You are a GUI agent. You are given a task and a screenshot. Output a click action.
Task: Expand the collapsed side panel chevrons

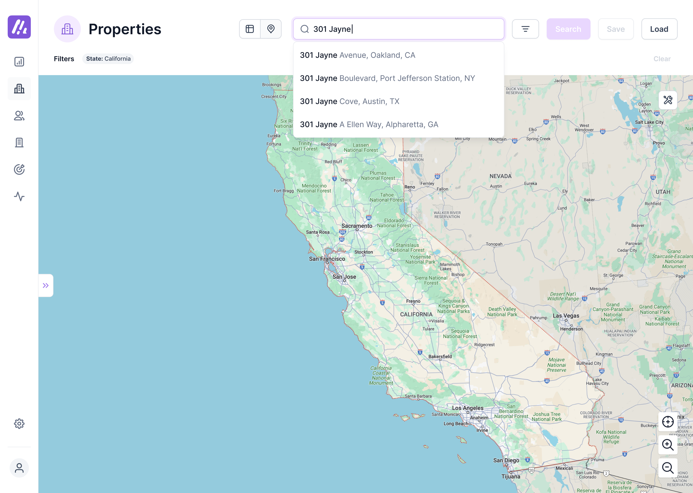point(46,285)
